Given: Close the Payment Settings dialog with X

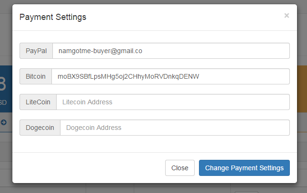Looking at the screenshot, I should (287, 16).
